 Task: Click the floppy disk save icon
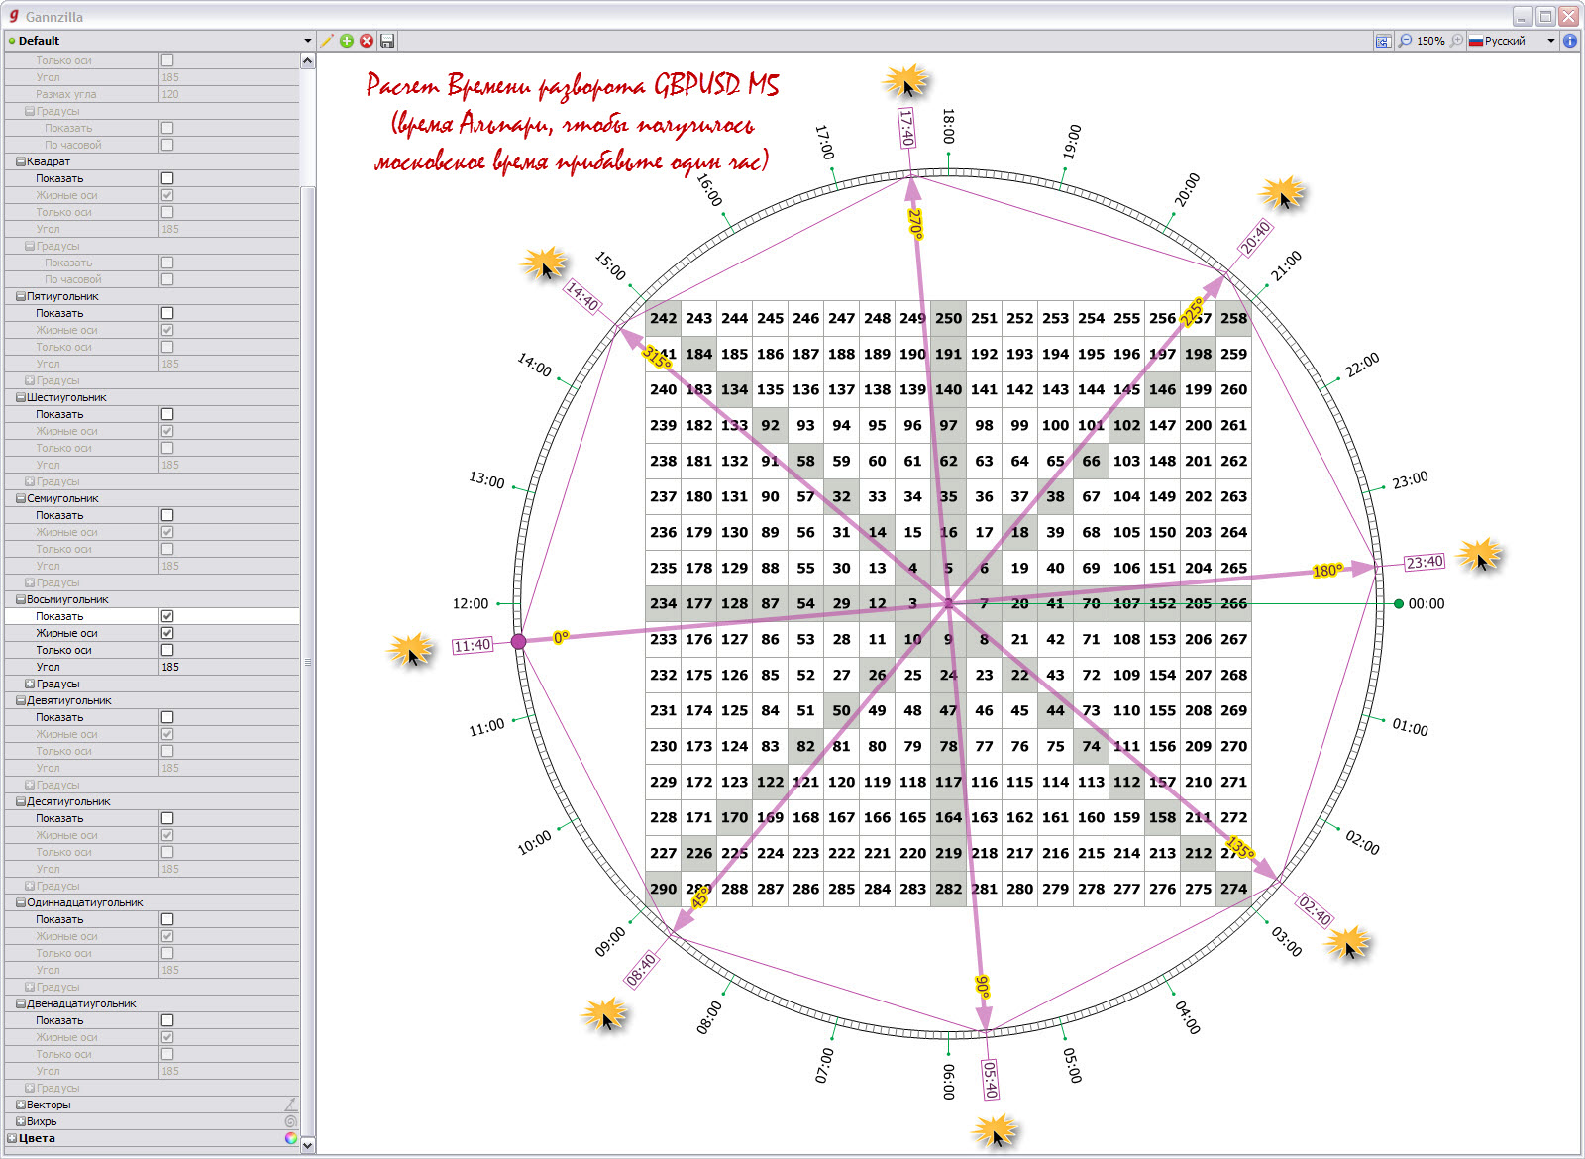(387, 41)
